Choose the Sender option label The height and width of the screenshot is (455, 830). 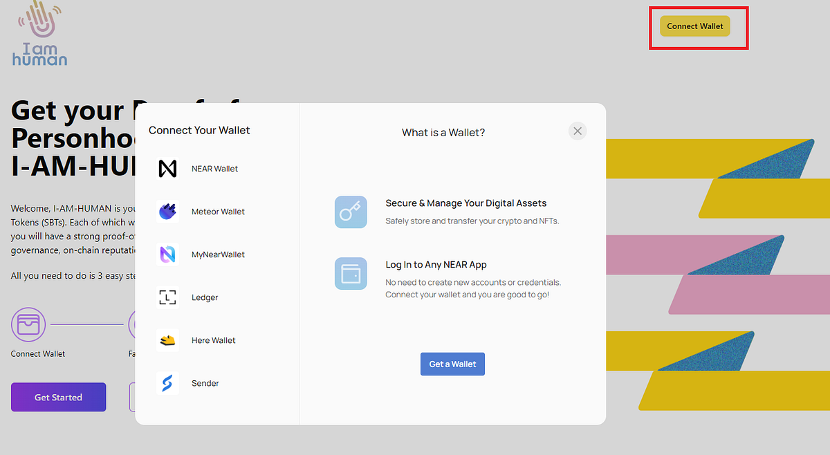click(x=205, y=383)
